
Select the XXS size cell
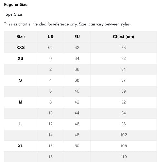[x=20, y=48]
